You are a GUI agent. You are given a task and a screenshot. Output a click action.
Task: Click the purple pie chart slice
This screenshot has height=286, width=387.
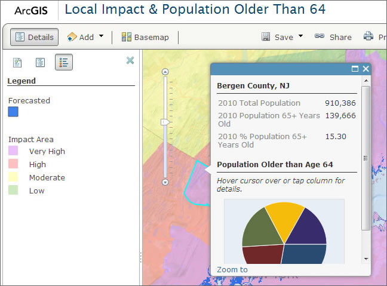(x=309, y=228)
